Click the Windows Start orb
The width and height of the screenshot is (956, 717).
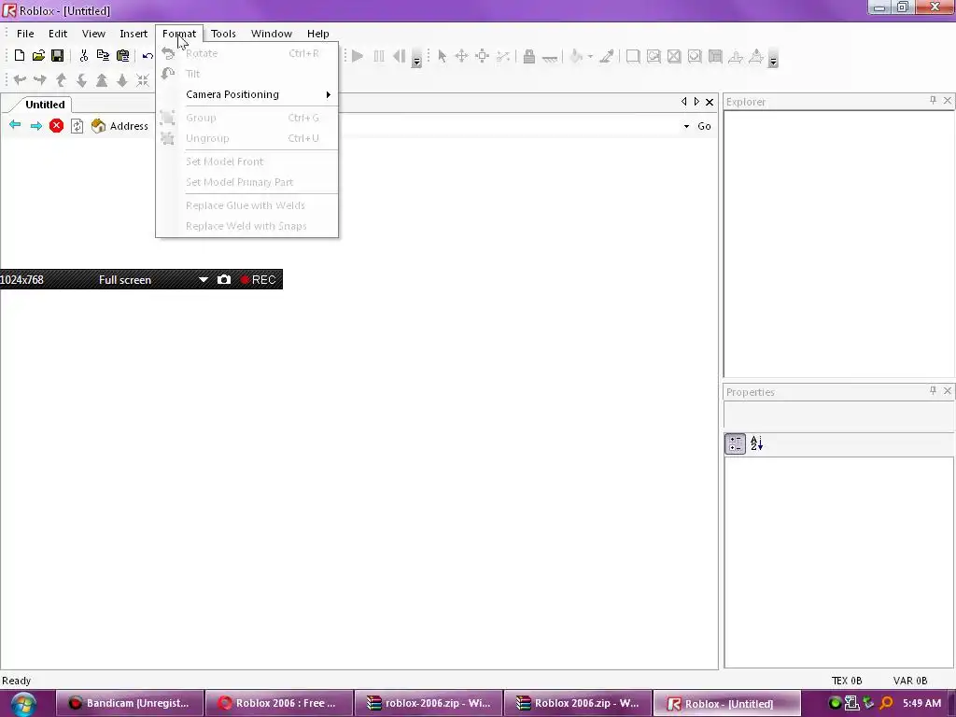23,704
